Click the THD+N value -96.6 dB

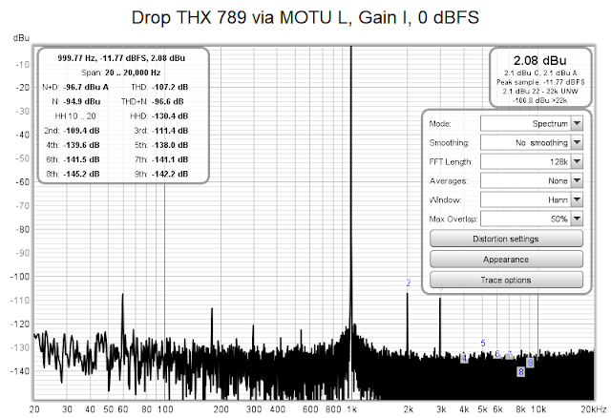168,101
